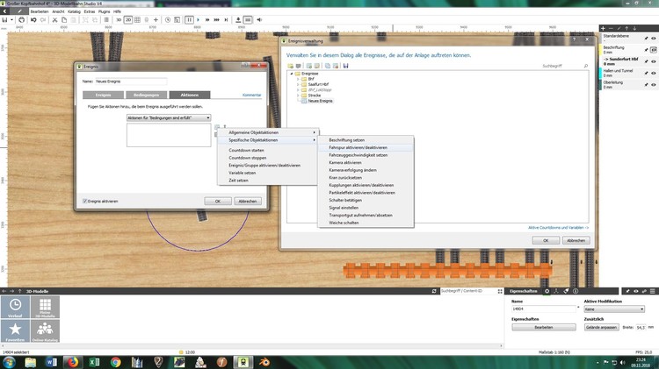Pin the Oberleitung layer
The height and width of the screenshot is (369, 659).
pyautogui.click(x=647, y=85)
